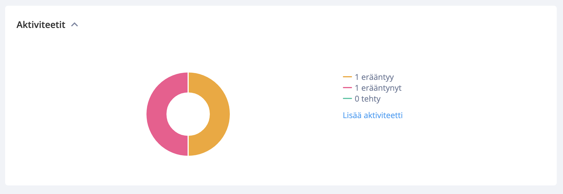563x194 pixels.
Task: Collapse the Aktiviteetit section with the chevron
Action: click(x=75, y=25)
